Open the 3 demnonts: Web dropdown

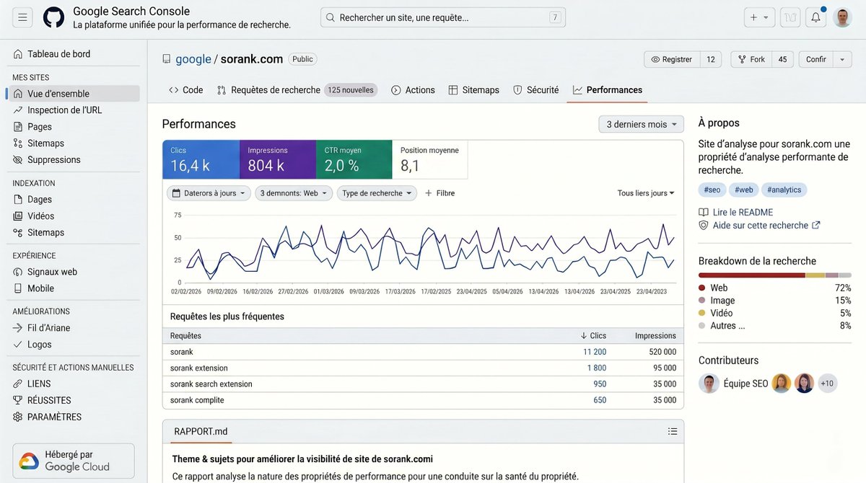pos(293,193)
